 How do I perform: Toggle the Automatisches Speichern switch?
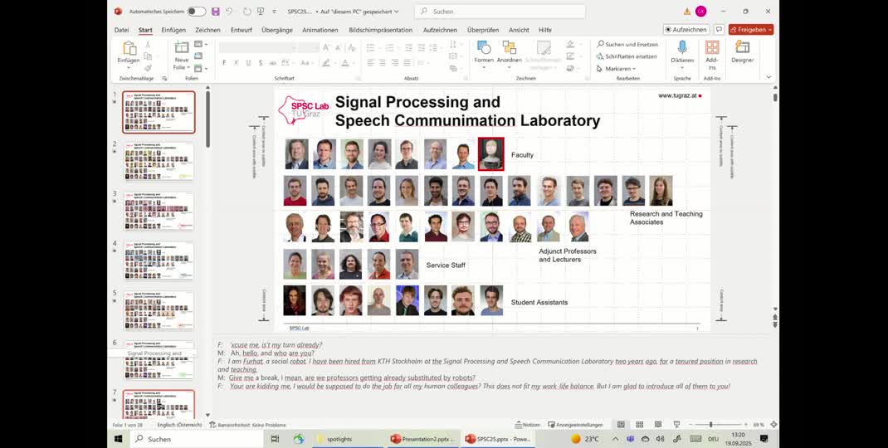pos(197,12)
